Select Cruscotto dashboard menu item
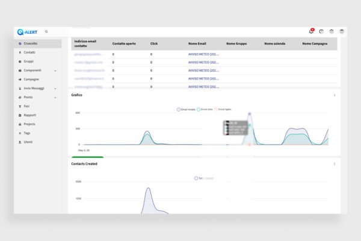The image size is (361, 241). coord(38,43)
